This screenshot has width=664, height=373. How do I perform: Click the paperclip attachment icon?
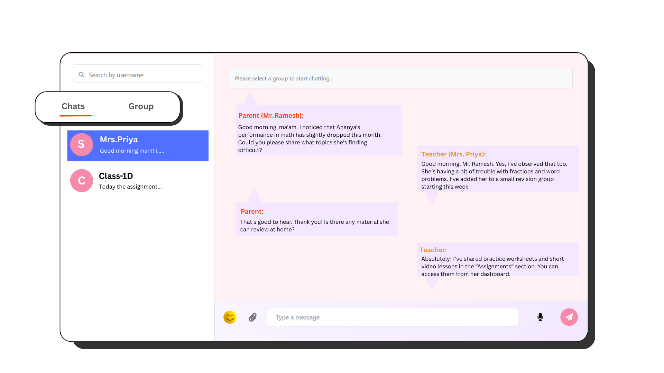253,317
